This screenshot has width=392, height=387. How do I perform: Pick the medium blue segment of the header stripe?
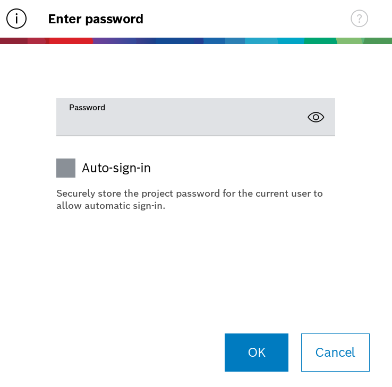[215, 41]
